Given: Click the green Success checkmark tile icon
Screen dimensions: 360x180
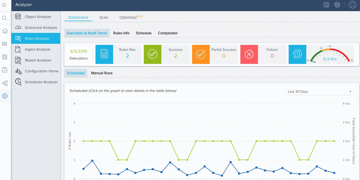Looking at the screenshot, I should (152, 54).
